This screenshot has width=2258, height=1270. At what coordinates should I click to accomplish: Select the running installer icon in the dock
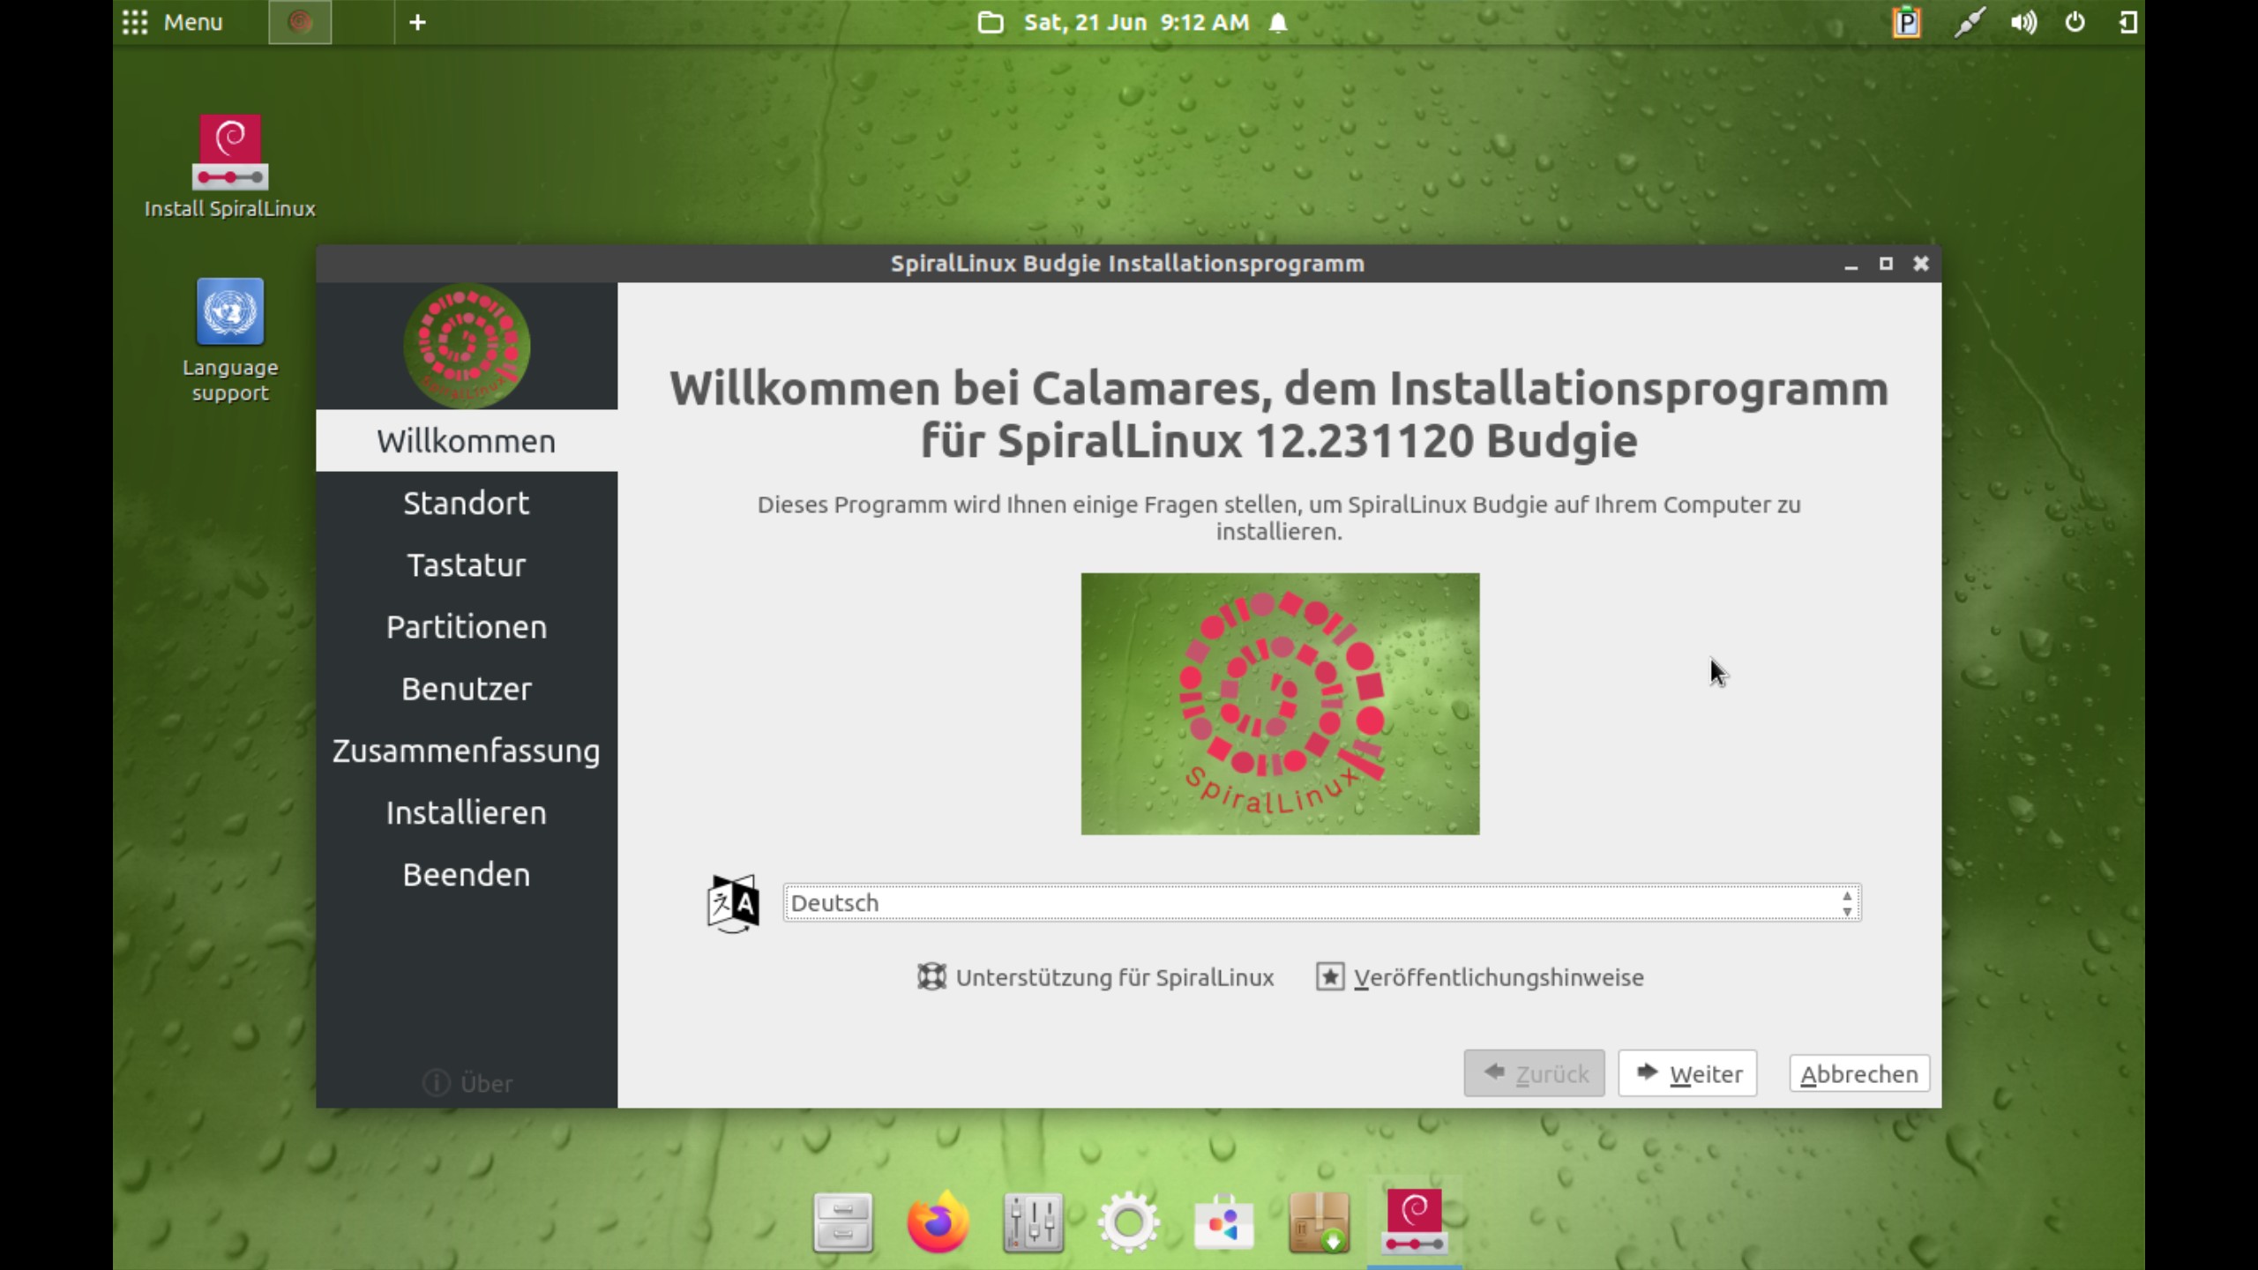[x=1415, y=1222]
